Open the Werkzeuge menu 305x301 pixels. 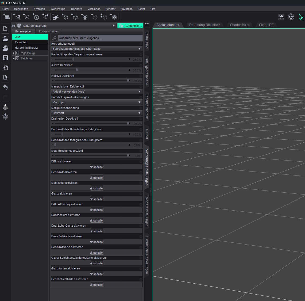pos(58,9)
